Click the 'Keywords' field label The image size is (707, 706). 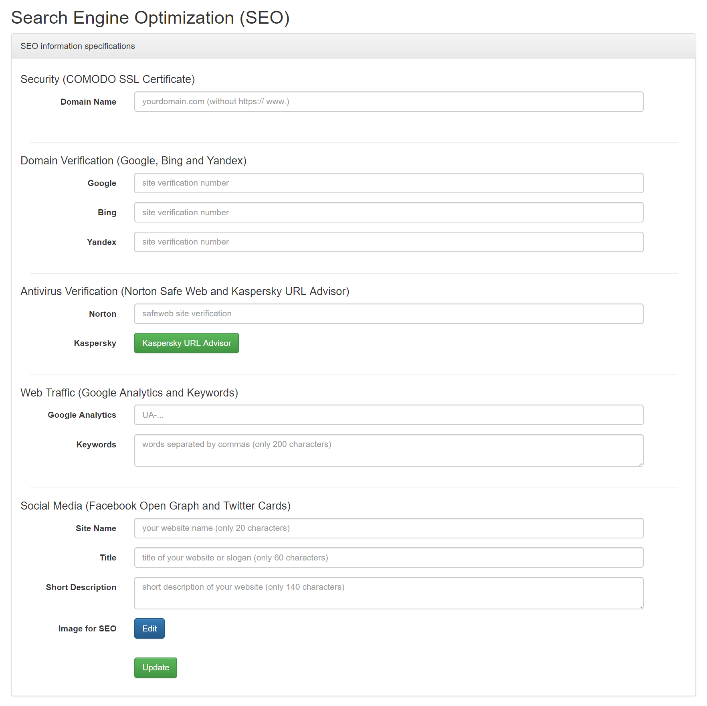[x=96, y=445]
